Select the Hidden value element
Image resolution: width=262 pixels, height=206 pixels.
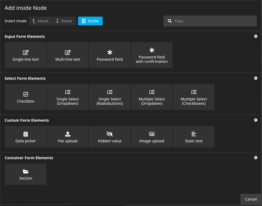click(x=109, y=137)
